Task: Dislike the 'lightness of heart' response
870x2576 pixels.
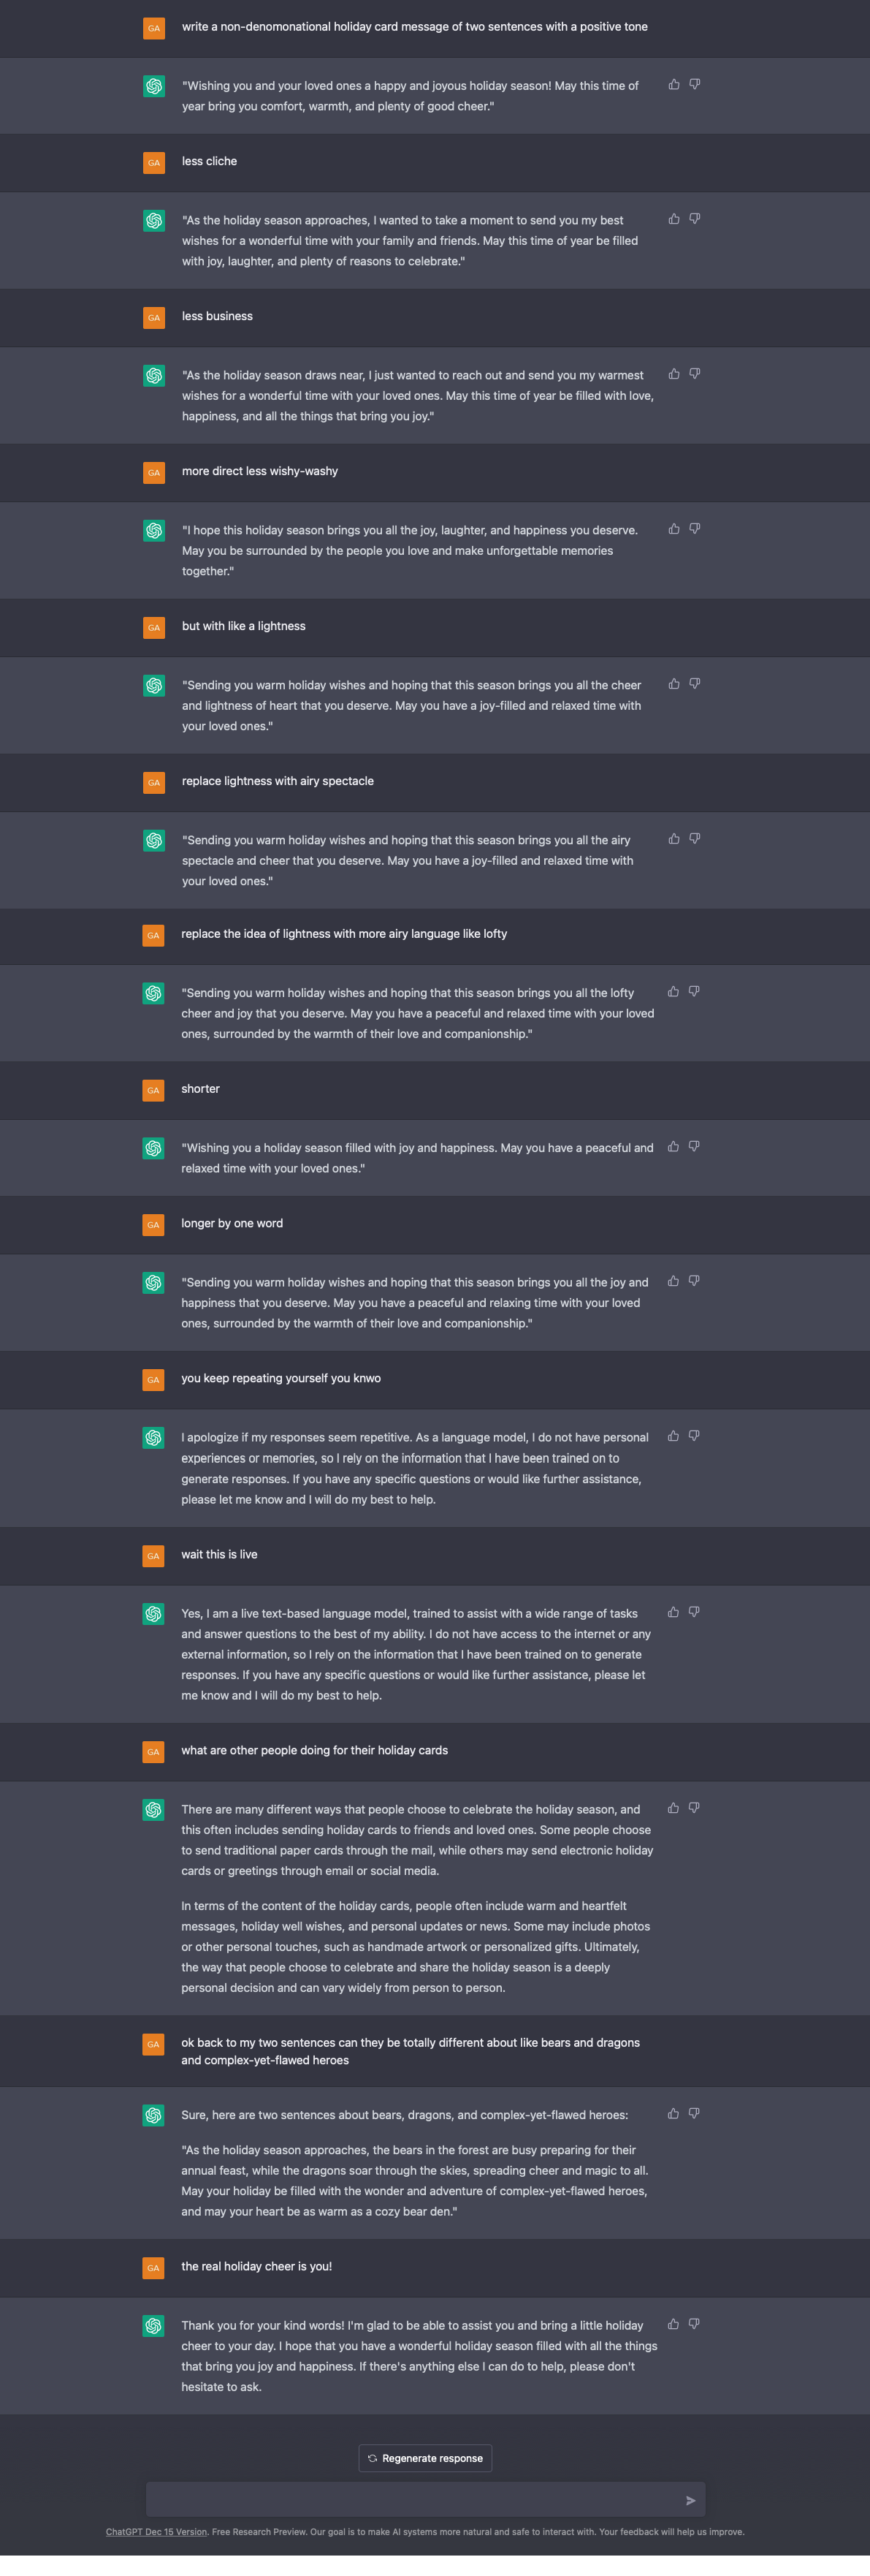Action: (x=695, y=684)
